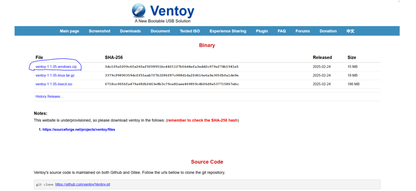Viewport: 416px width, 191px height.
Task: Click the 186 MB size cell
Action: [354, 84]
